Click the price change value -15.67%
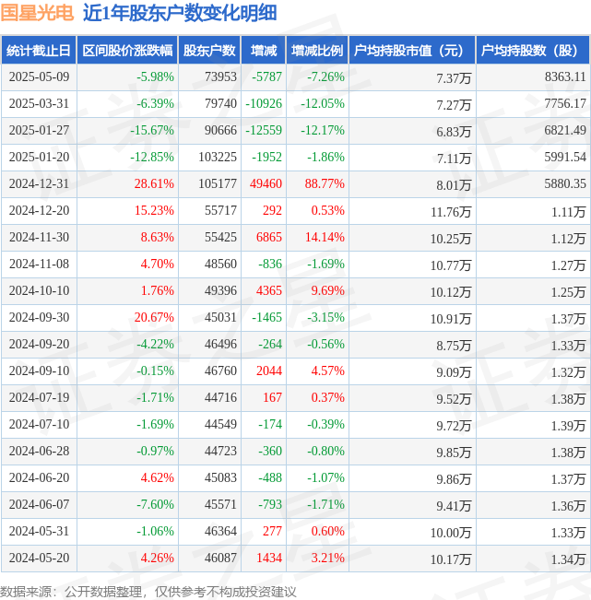This screenshot has height=600, width=591. [152, 131]
